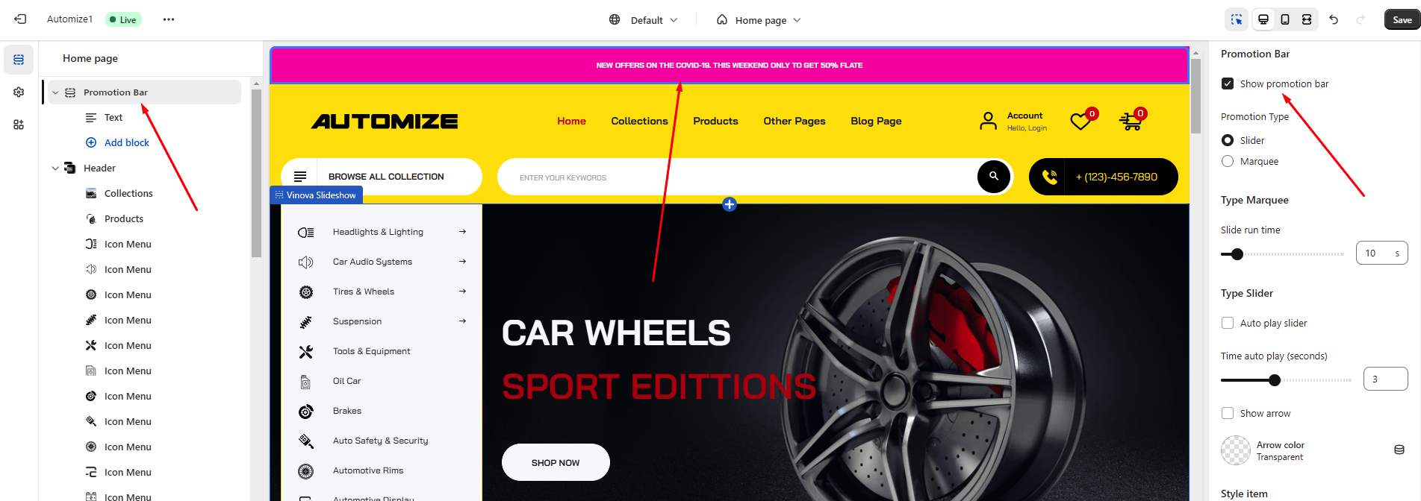Click the wishlist heart icon in preview

pos(1080,121)
